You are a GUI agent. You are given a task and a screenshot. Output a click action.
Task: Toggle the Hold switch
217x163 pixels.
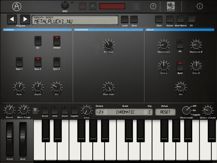click(55, 110)
